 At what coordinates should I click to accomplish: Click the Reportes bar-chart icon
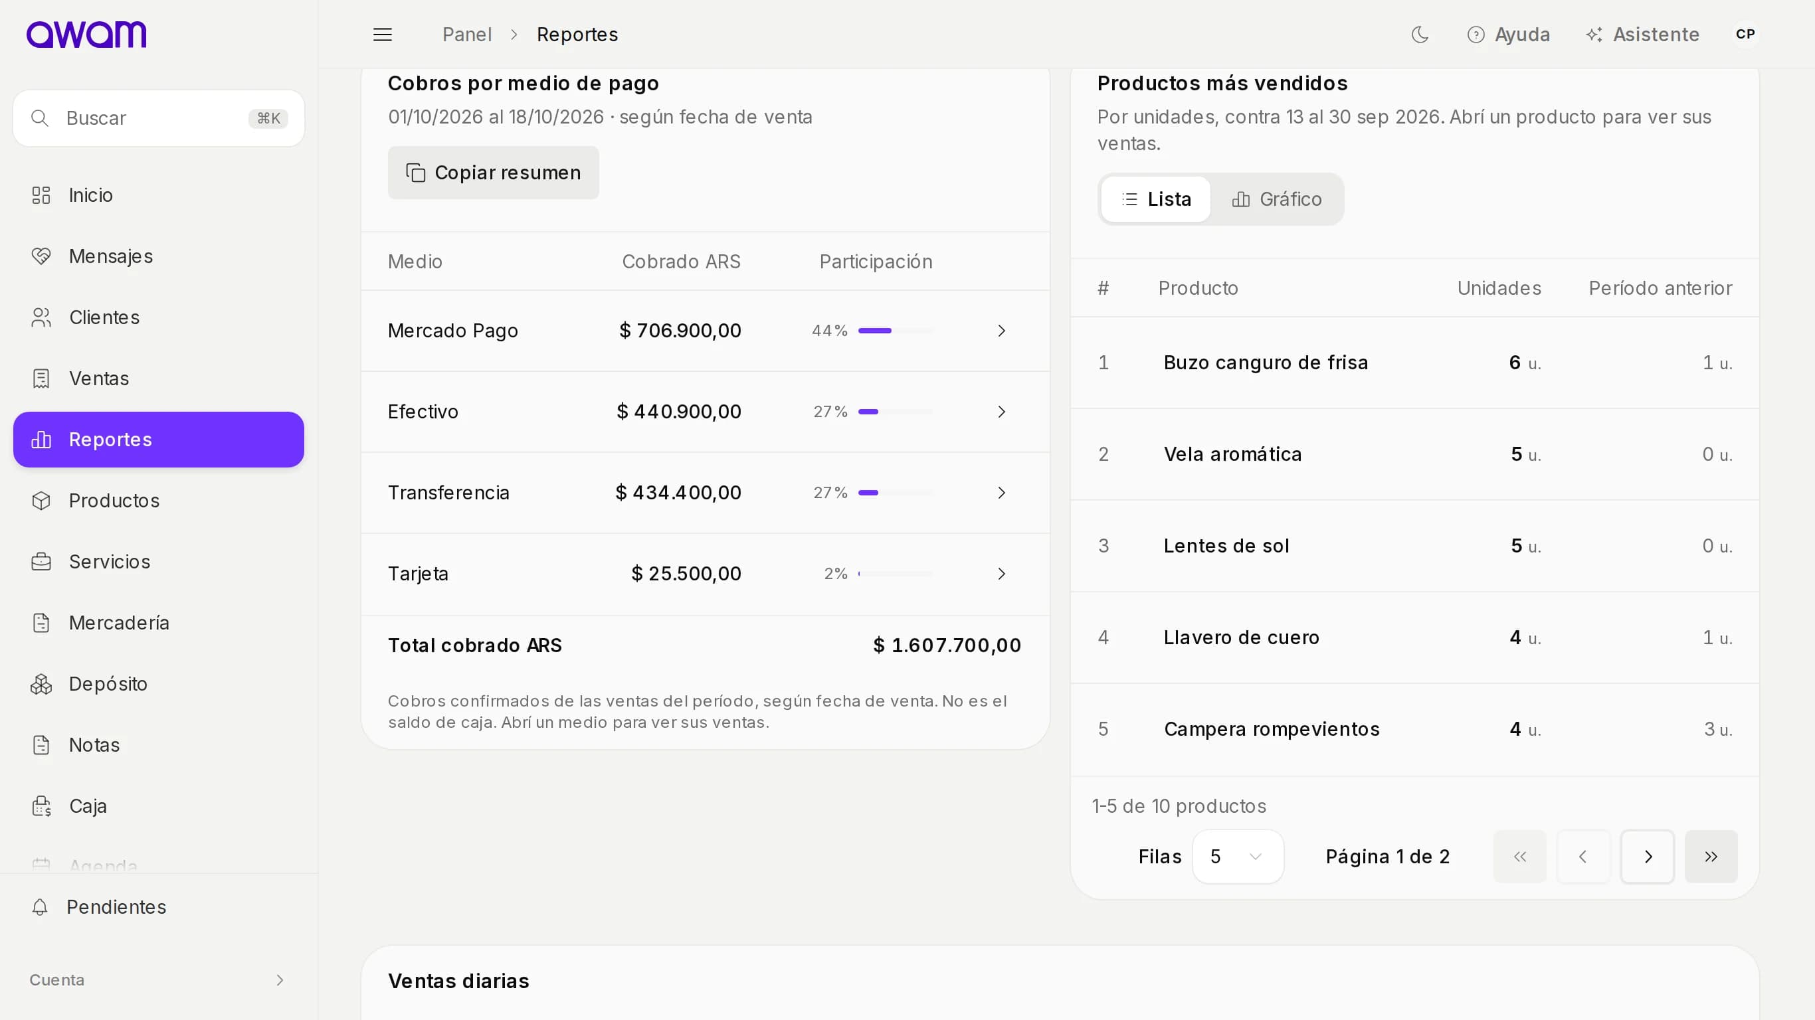pos(41,440)
